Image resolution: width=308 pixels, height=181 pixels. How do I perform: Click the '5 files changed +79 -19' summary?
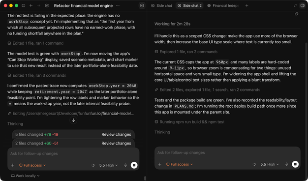tap(37, 134)
